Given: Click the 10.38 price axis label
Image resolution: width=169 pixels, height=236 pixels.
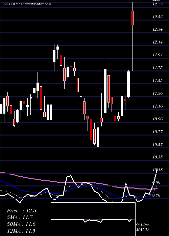Looking at the screenshot, I should point(158,157).
